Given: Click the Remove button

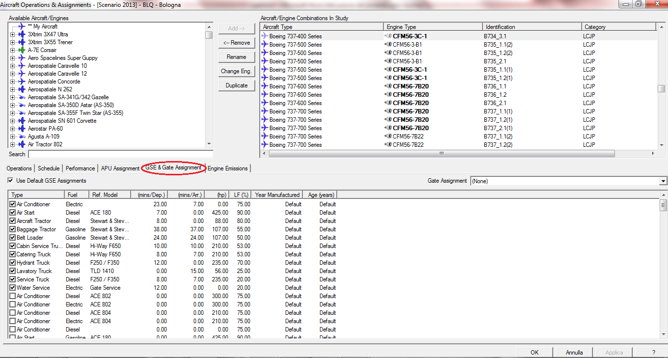Looking at the screenshot, I should tap(237, 43).
